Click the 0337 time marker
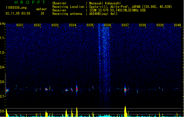Image resolution: width=184 pixels, height=117 pixels. [125, 25]
